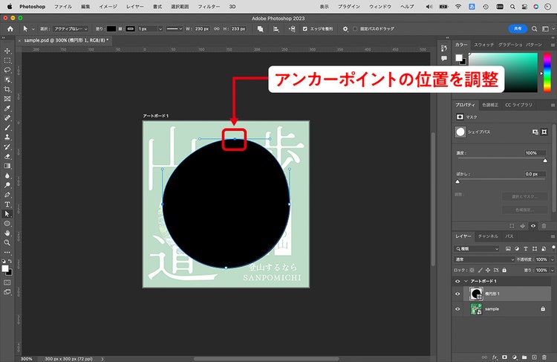557x362 pixels.
Task: Select the Lasso tool
Action: coord(7,70)
